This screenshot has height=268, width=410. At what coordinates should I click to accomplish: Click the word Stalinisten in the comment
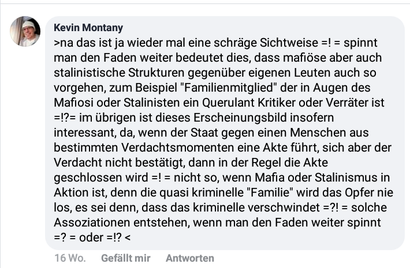click(x=152, y=103)
